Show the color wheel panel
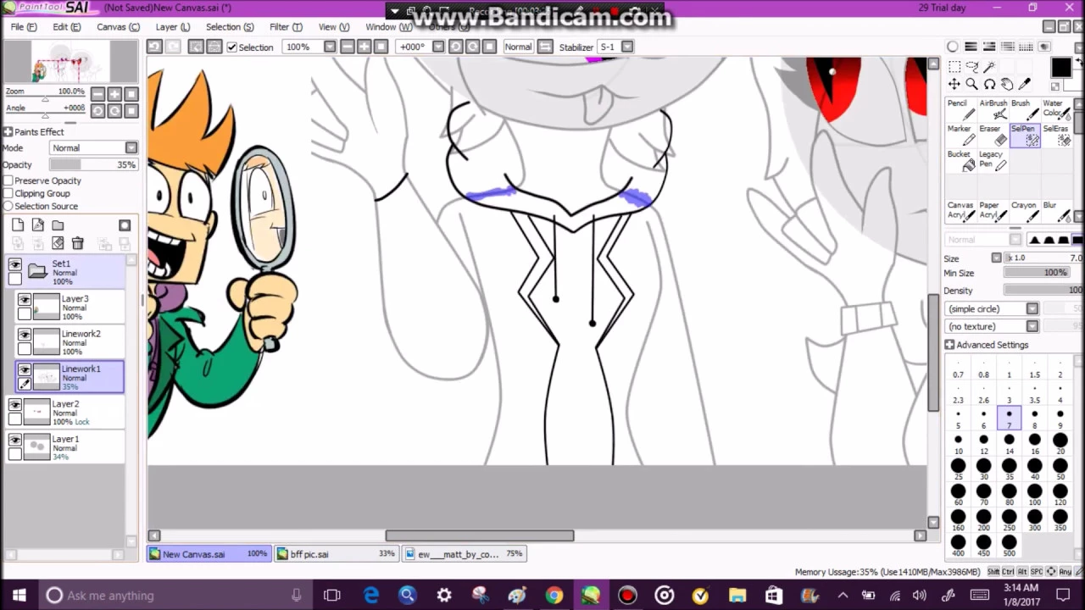The image size is (1085, 610). pos(953,47)
